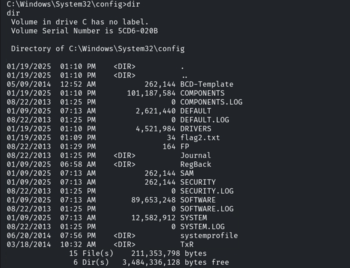The image size is (350, 268).
Task: Click the flag2.txt file name
Action: (x=200, y=137)
